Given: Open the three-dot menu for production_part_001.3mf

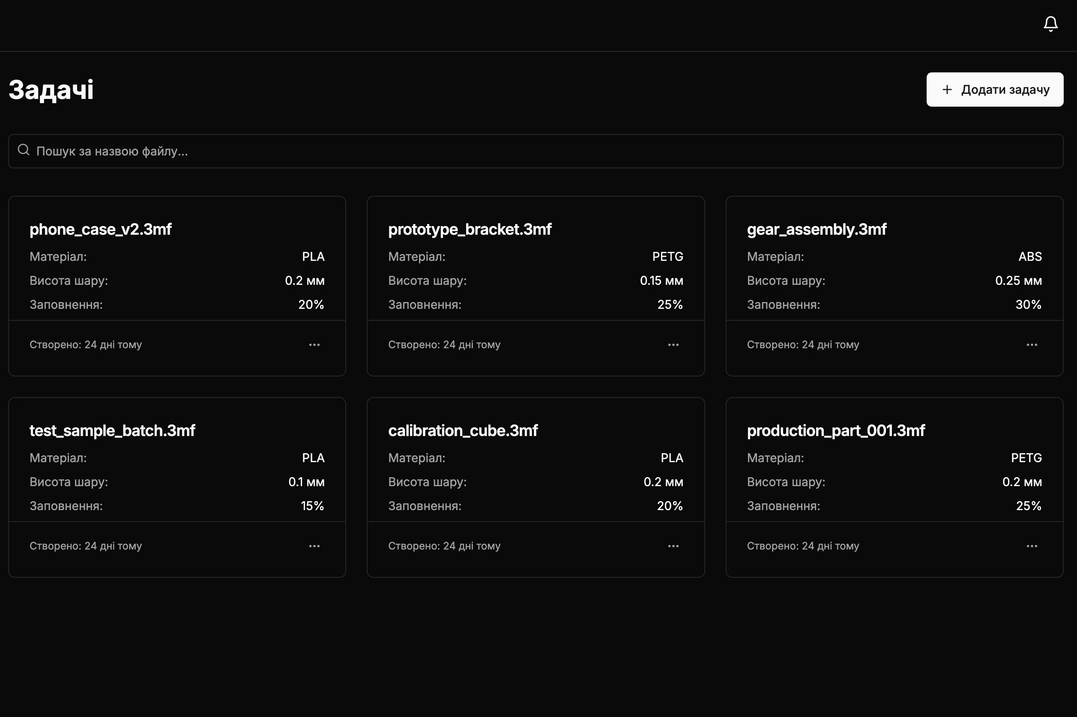Looking at the screenshot, I should [x=1032, y=546].
